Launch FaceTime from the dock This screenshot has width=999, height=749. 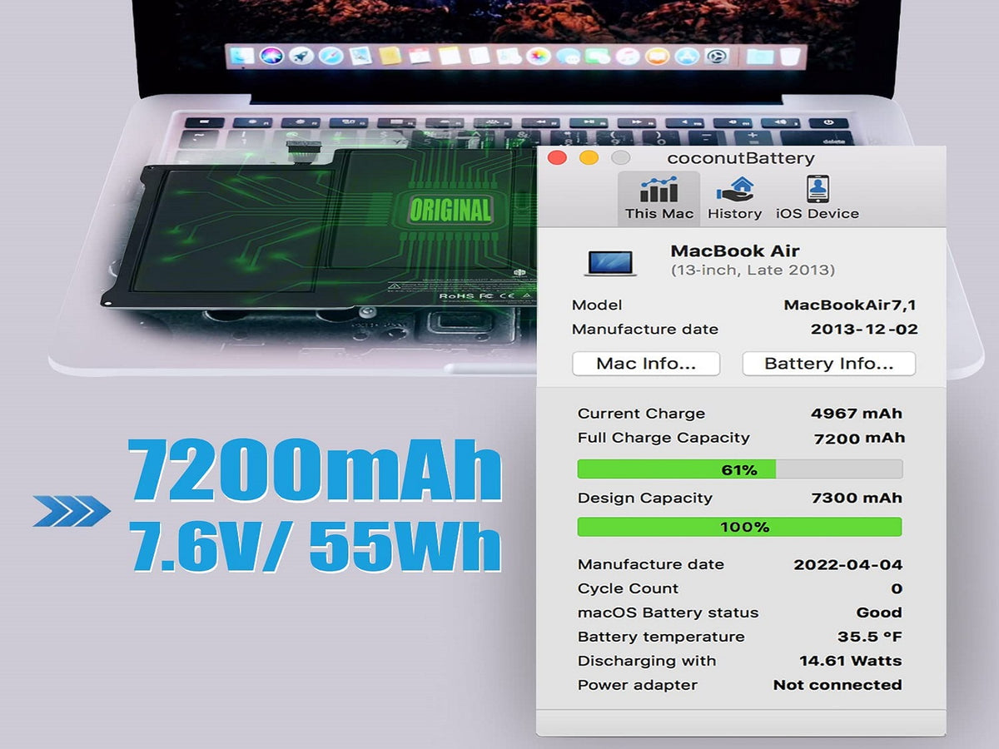coord(598,57)
